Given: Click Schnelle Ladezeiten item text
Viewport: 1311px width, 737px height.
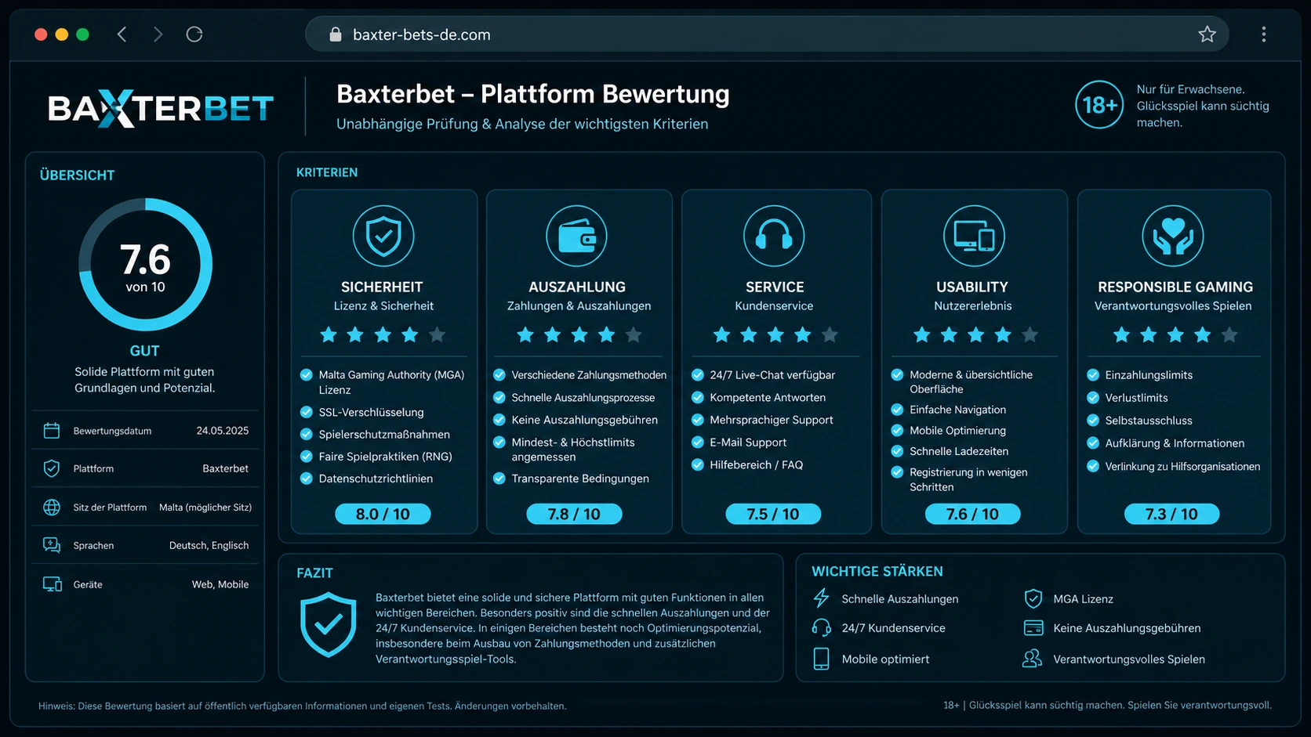Looking at the screenshot, I should point(959,451).
